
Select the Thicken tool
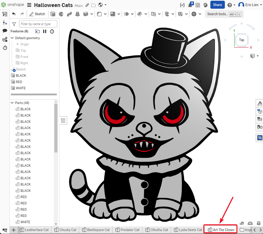(x=86, y=14)
